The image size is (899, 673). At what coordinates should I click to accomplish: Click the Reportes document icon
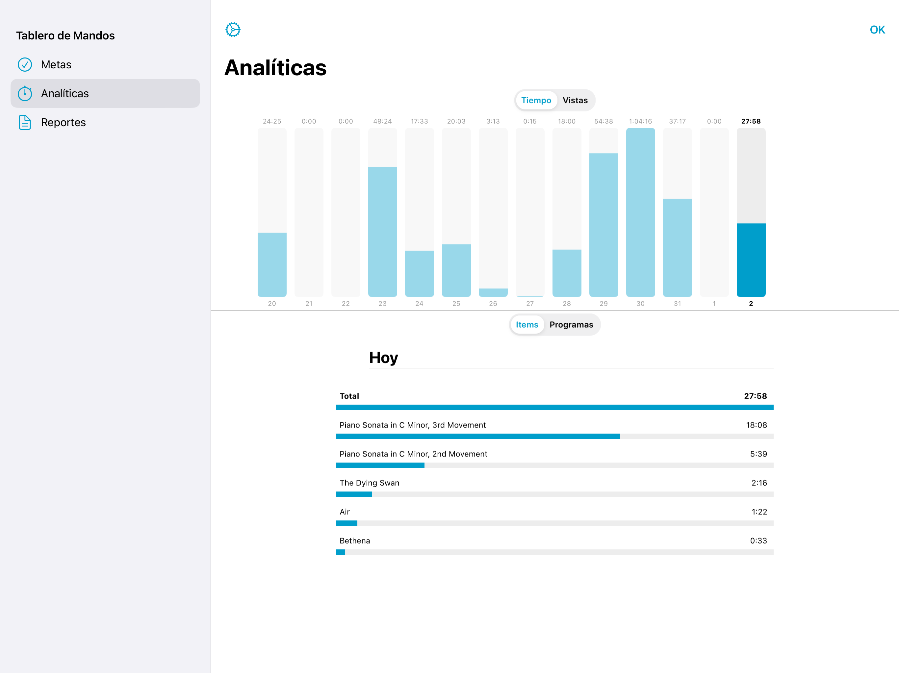tap(25, 122)
